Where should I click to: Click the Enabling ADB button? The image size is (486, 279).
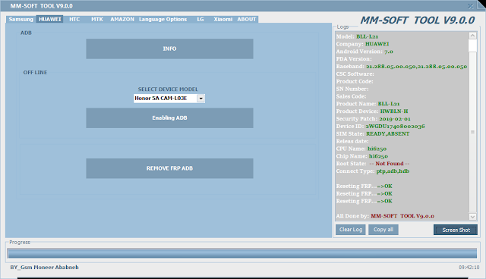(169, 118)
